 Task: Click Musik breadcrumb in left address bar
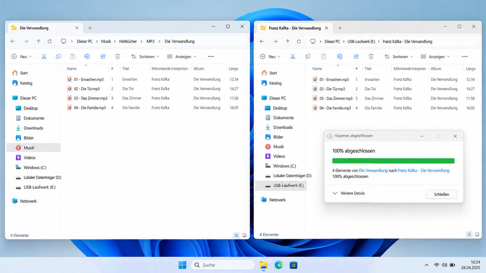coord(105,41)
